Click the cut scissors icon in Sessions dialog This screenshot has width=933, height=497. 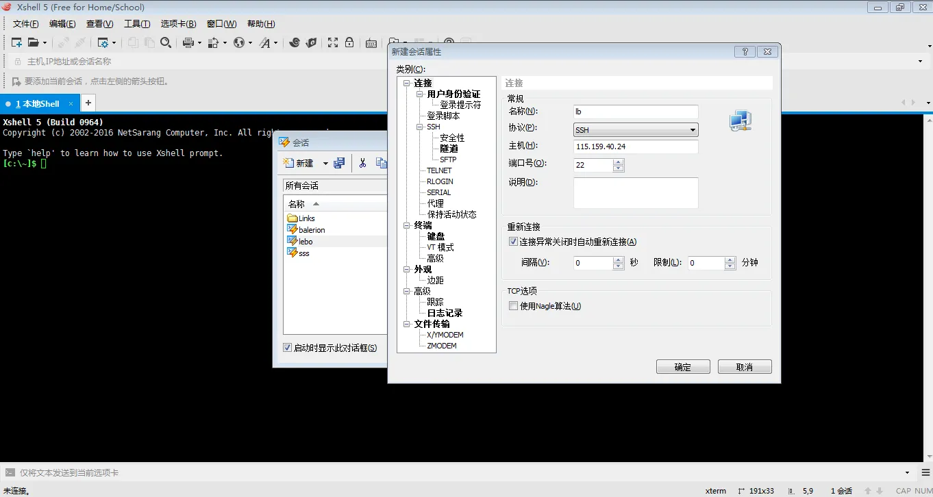pos(363,163)
